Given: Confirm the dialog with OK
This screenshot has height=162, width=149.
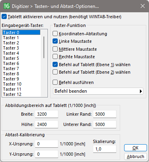Looking at the screenshot, I should [136, 148].
